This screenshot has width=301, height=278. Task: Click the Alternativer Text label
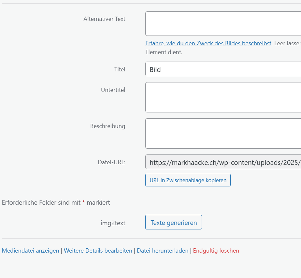pos(104,19)
